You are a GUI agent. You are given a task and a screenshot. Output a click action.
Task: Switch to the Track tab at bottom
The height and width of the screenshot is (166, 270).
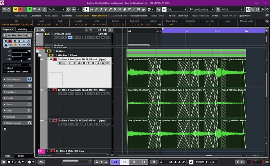pyautogui.click(x=7, y=156)
